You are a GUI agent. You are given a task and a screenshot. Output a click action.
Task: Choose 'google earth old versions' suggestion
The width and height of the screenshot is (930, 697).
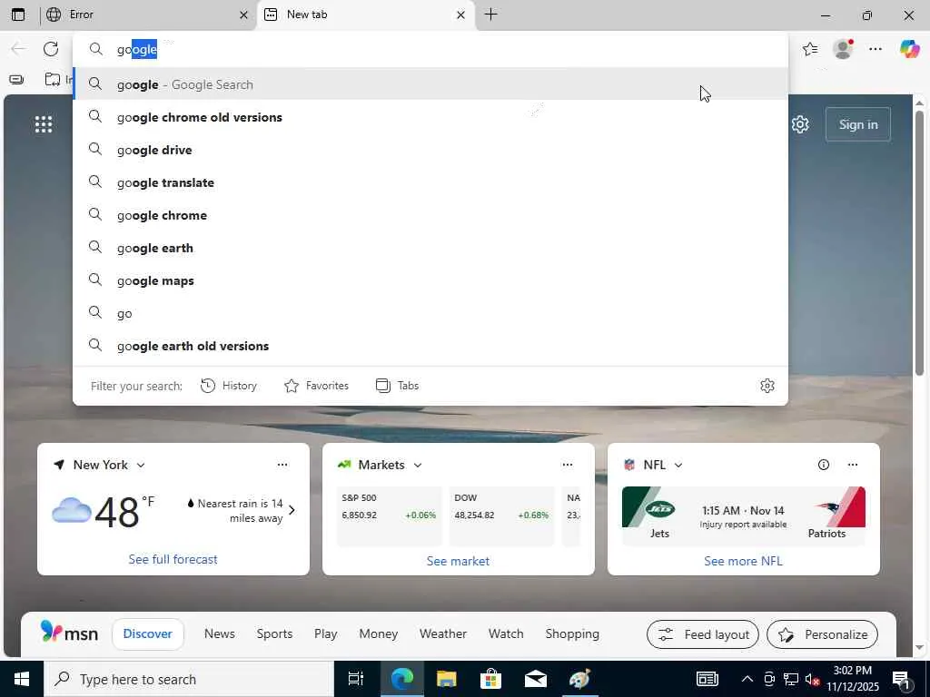coord(430,346)
